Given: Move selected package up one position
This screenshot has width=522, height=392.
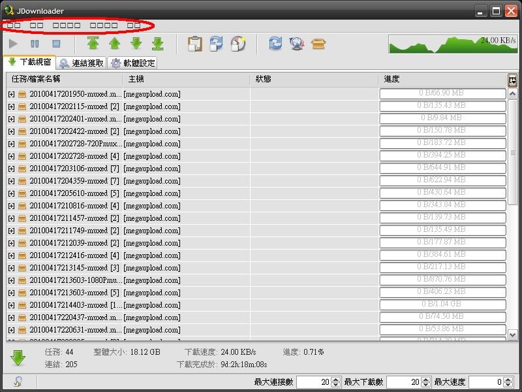Looking at the screenshot, I should click(114, 43).
